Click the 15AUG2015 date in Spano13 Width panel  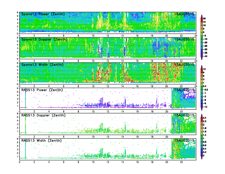(x=184, y=65)
